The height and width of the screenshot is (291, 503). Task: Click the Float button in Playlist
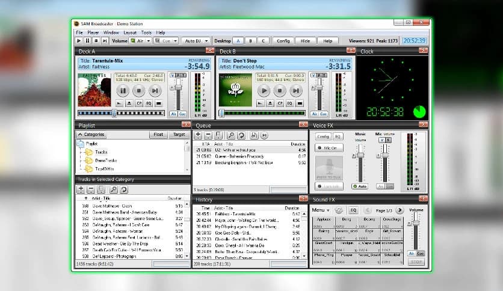pyautogui.click(x=158, y=135)
